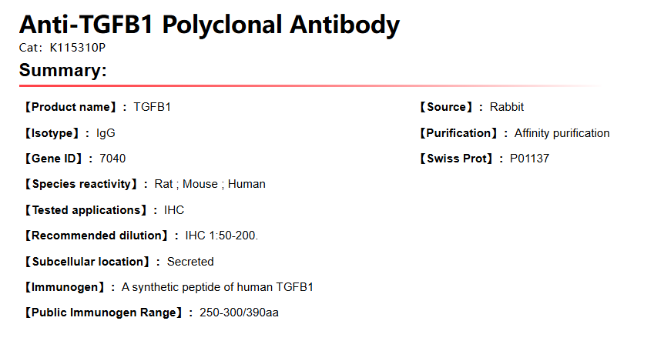Click the Public Immunogen Range label

click(102, 313)
